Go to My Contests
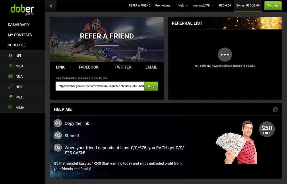This screenshot has height=184, width=287. pos(20,35)
